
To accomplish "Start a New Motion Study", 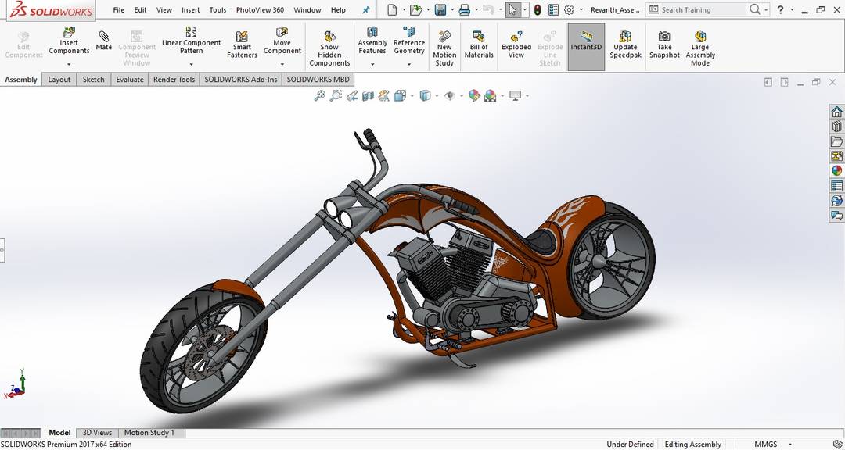I will [444, 48].
